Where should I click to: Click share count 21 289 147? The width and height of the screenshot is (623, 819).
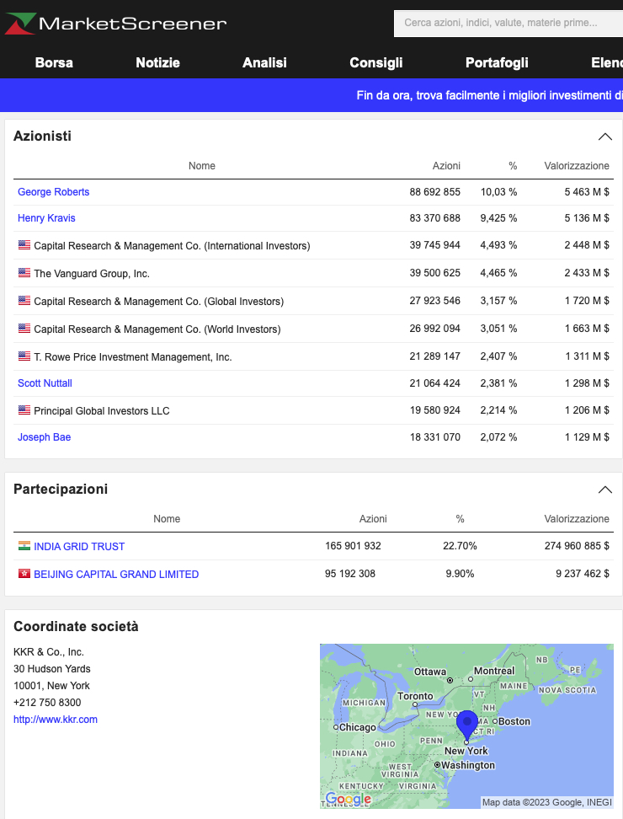click(434, 356)
